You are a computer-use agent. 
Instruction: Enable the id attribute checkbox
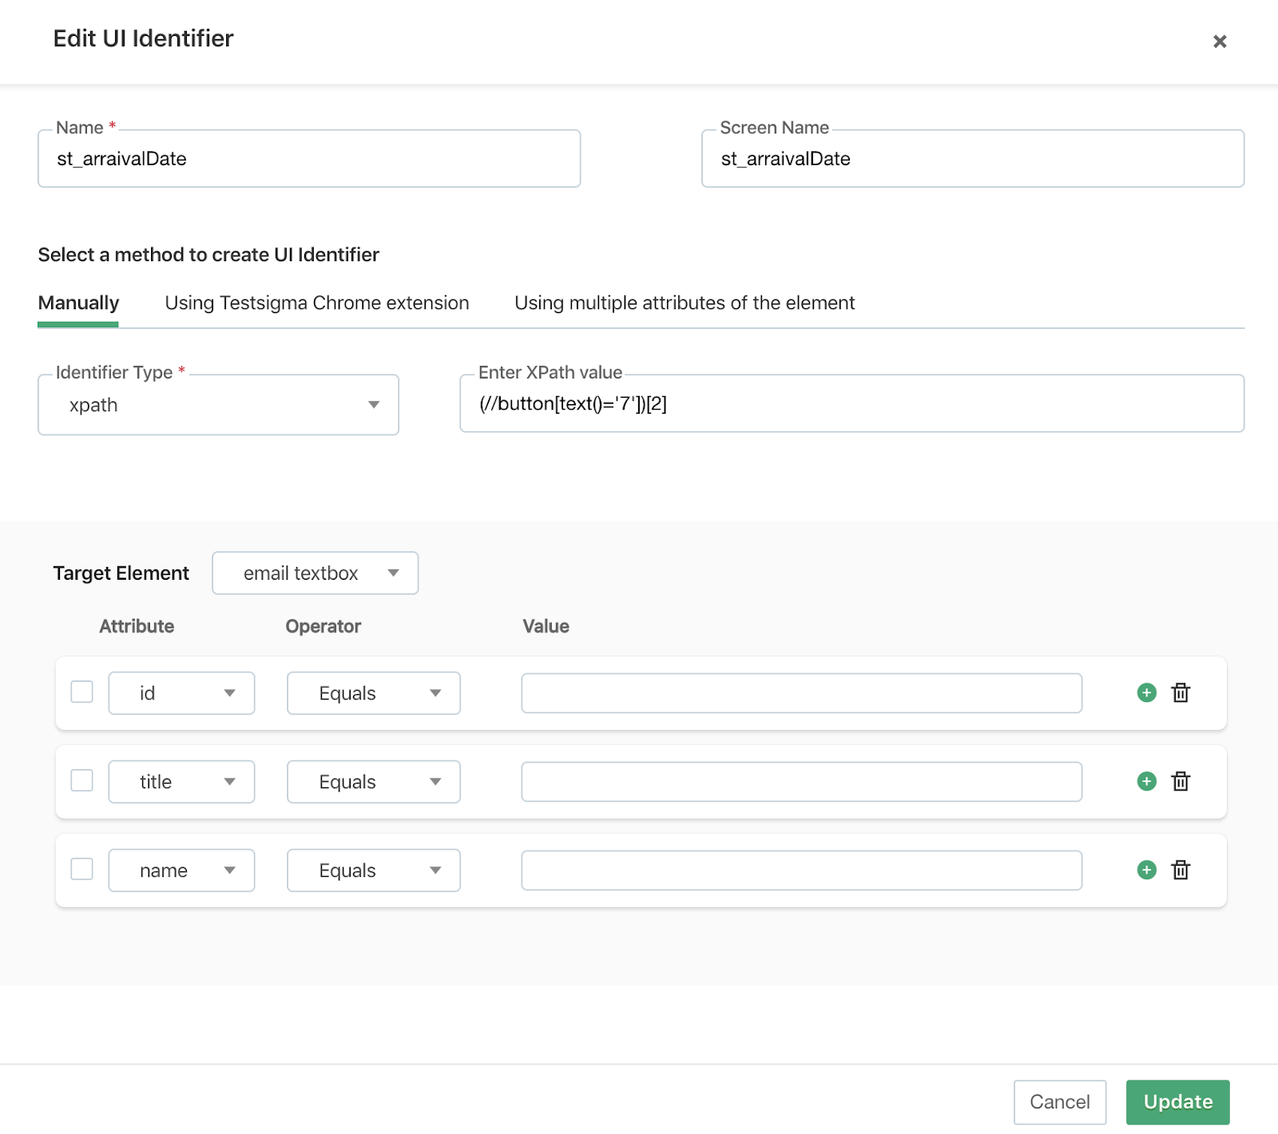[82, 692]
